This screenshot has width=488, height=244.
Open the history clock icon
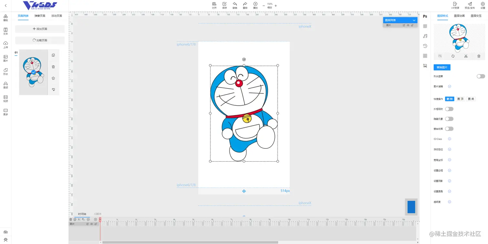425,46
